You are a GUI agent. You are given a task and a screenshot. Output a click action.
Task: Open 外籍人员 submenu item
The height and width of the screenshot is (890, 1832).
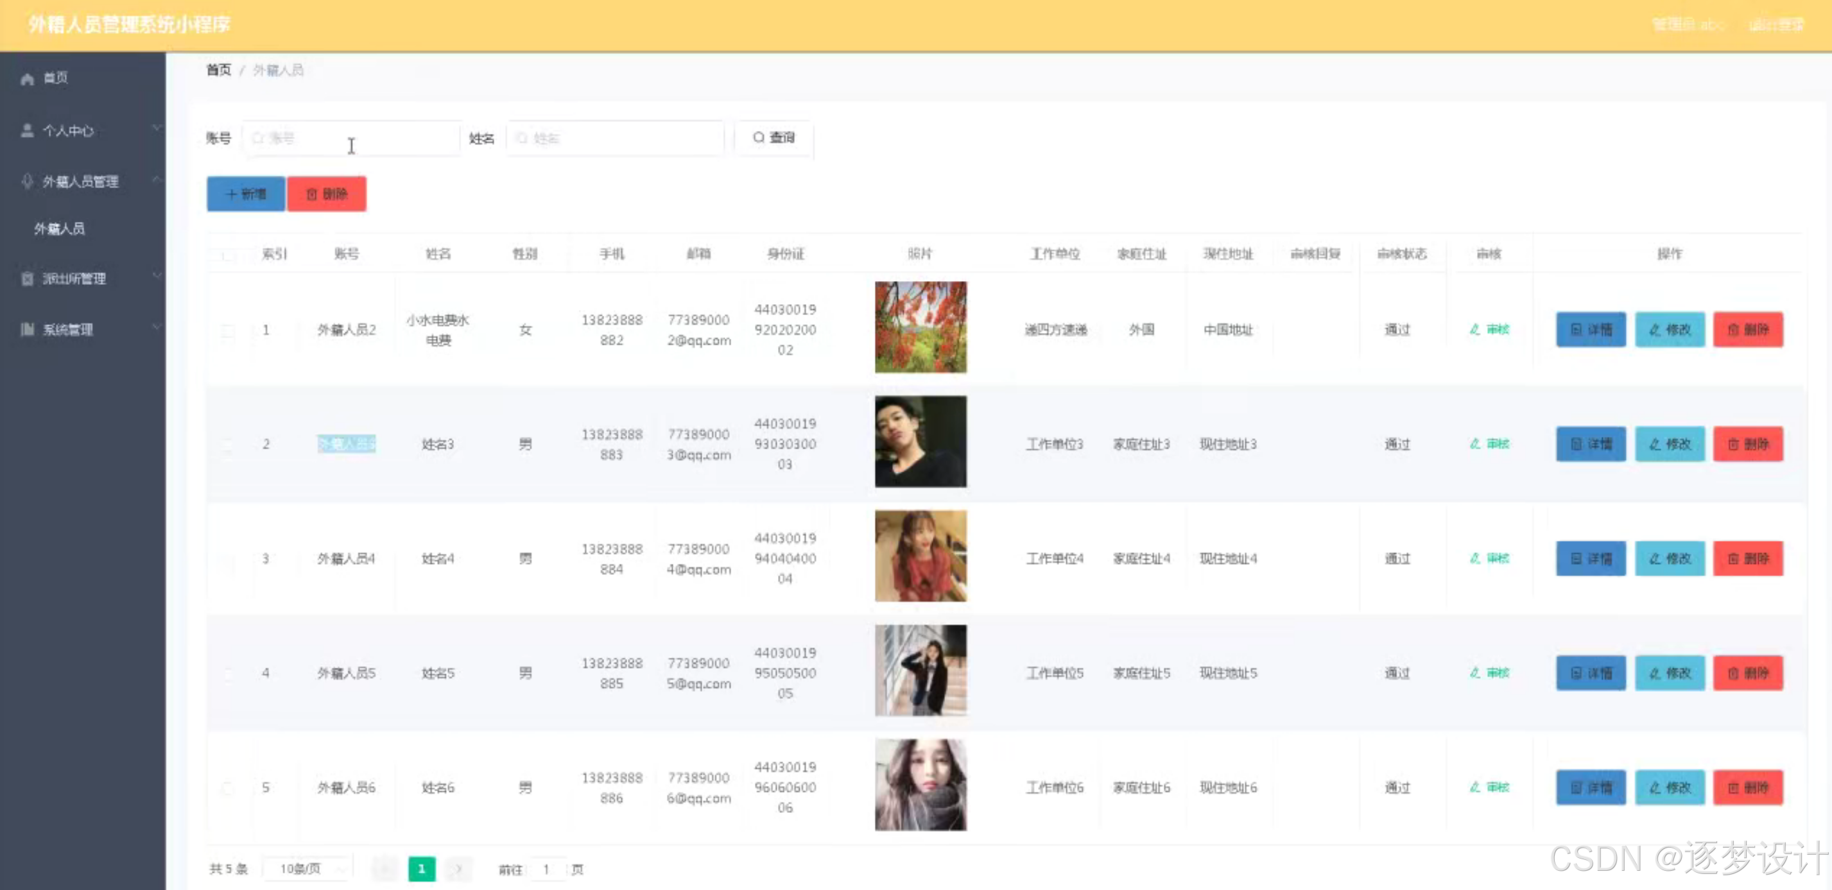[x=60, y=229]
